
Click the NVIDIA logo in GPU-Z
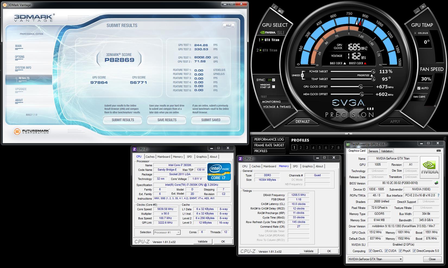430,167
